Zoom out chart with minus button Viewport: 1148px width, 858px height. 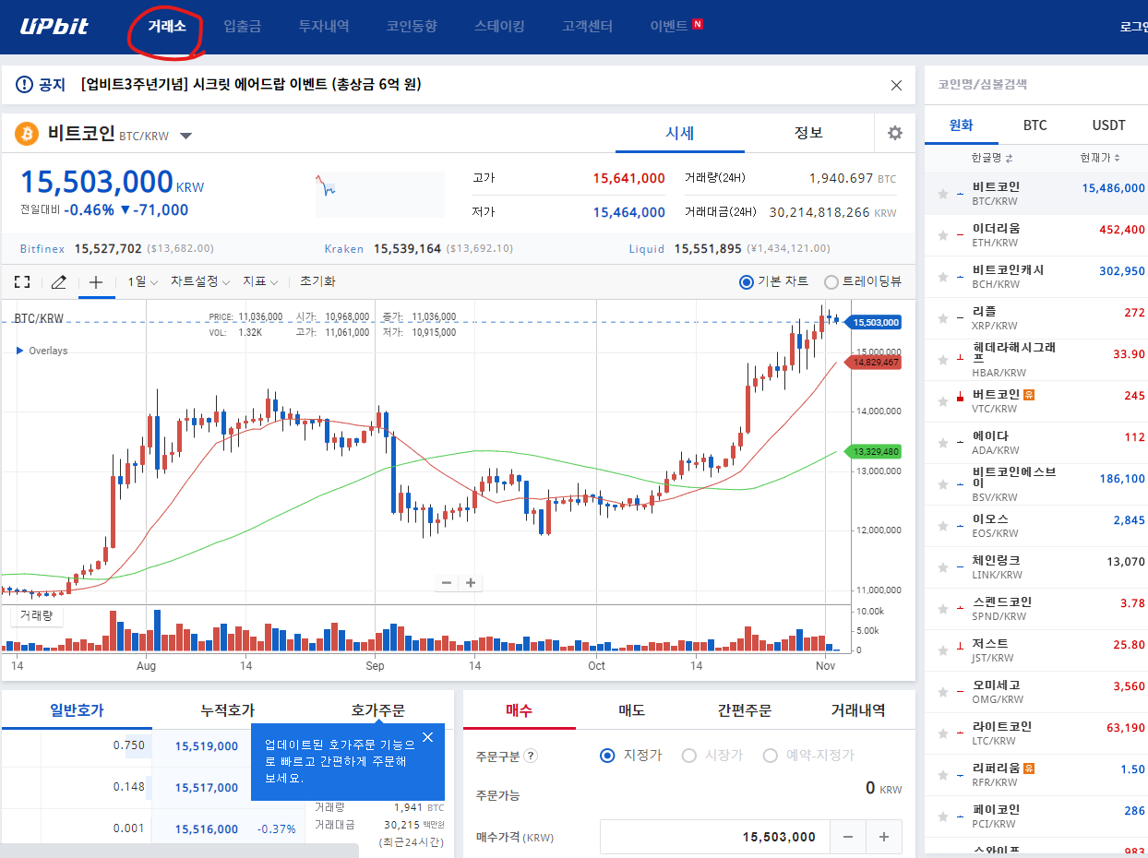[x=447, y=582]
